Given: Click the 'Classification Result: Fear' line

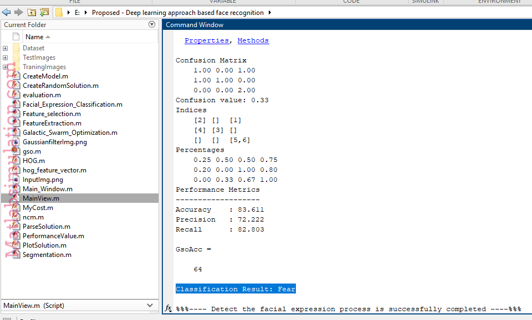Looking at the screenshot, I should click(236, 289).
